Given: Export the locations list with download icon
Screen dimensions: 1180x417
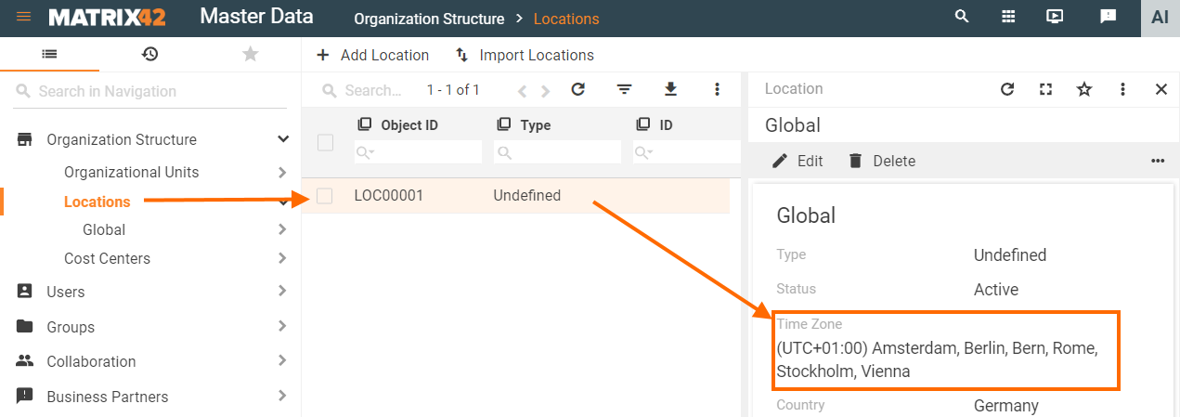Looking at the screenshot, I should (x=670, y=89).
